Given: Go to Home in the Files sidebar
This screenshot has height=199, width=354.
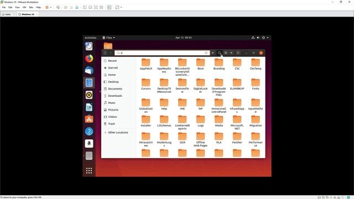Looking at the screenshot, I should tap(118, 75).
